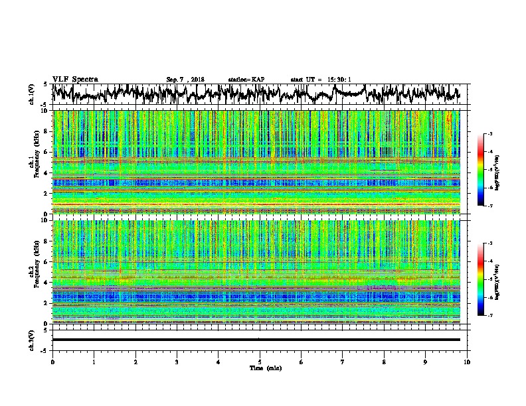Viewport: 526px width, 406px height.
Task: Click the "ch.1(V)" waveform axis label
Action: (x=32, y=94)
